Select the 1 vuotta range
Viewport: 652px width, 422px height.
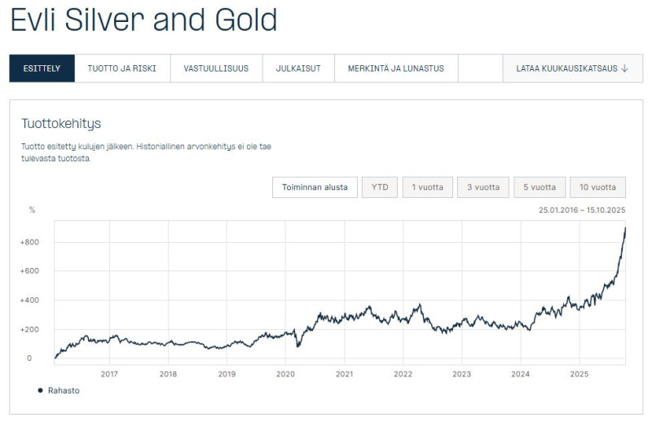click(x=428, y=187)
